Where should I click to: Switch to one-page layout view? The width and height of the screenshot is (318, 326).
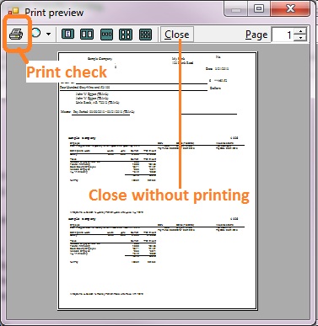coord(67,35)
